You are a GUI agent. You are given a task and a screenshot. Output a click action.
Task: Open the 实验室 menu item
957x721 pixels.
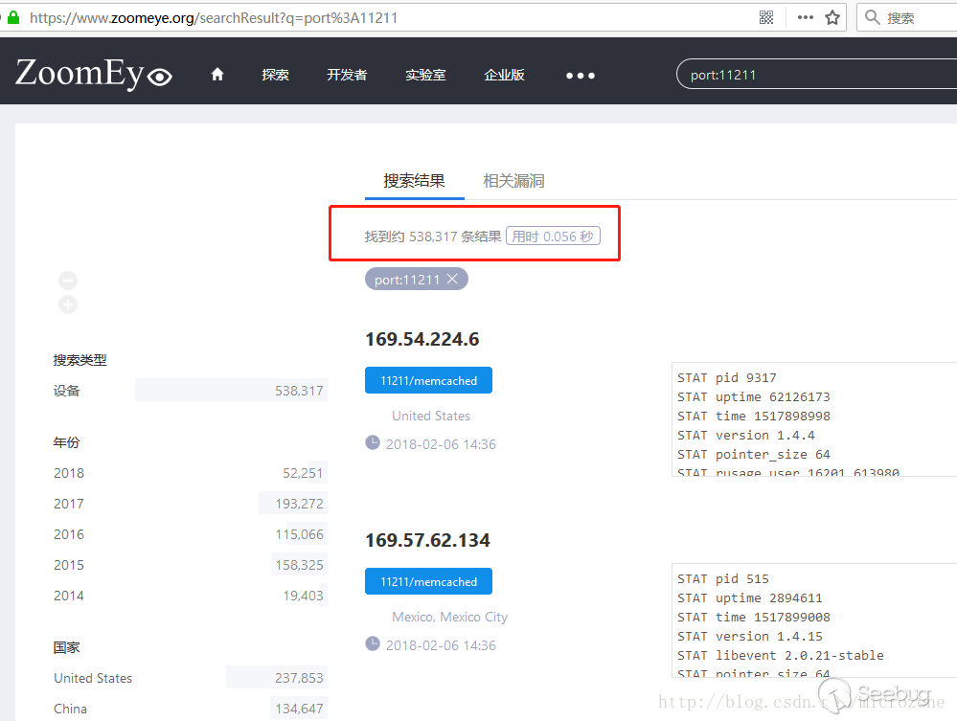tap(425, 75)
